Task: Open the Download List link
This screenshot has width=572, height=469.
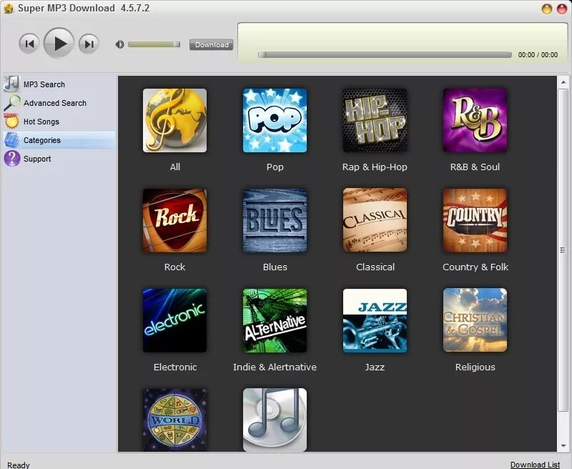Action: click(x=535, y=465)
